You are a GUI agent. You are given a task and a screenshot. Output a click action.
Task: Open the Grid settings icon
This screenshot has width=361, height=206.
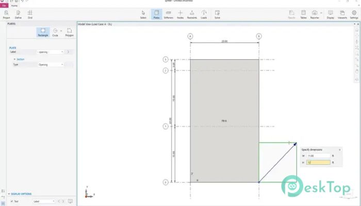30,14
